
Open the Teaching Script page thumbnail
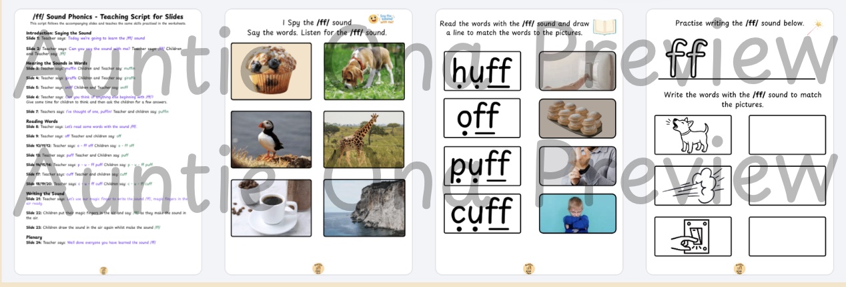tap(107, 141)
